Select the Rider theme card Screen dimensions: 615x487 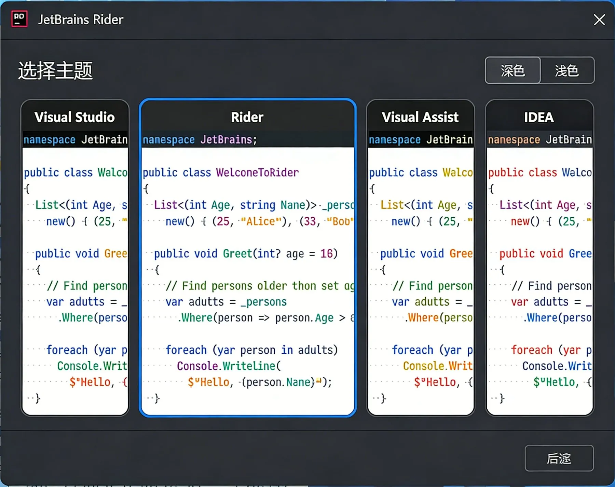248,258
